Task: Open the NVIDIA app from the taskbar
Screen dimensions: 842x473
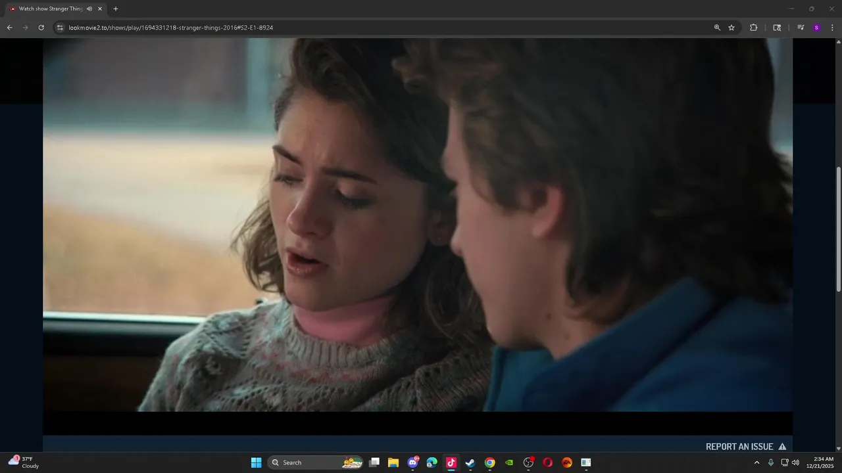Action: [x=508, y=462]
